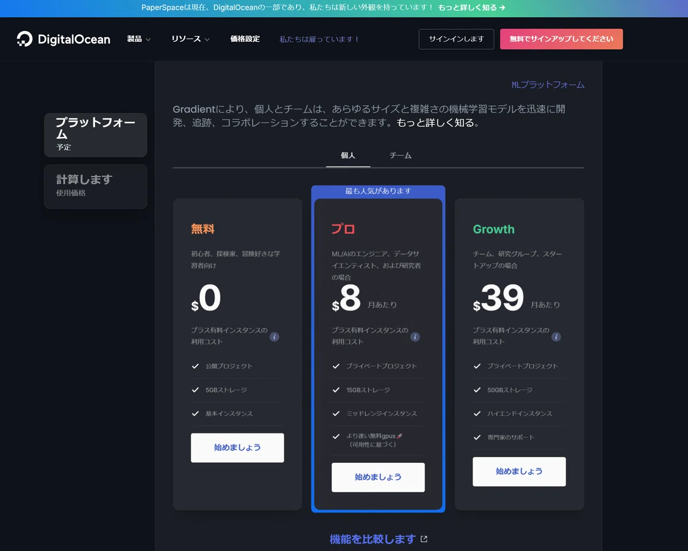Expand the リソース dropdown menu
This screenshot has width=688, height=551.
pos(190,39)
